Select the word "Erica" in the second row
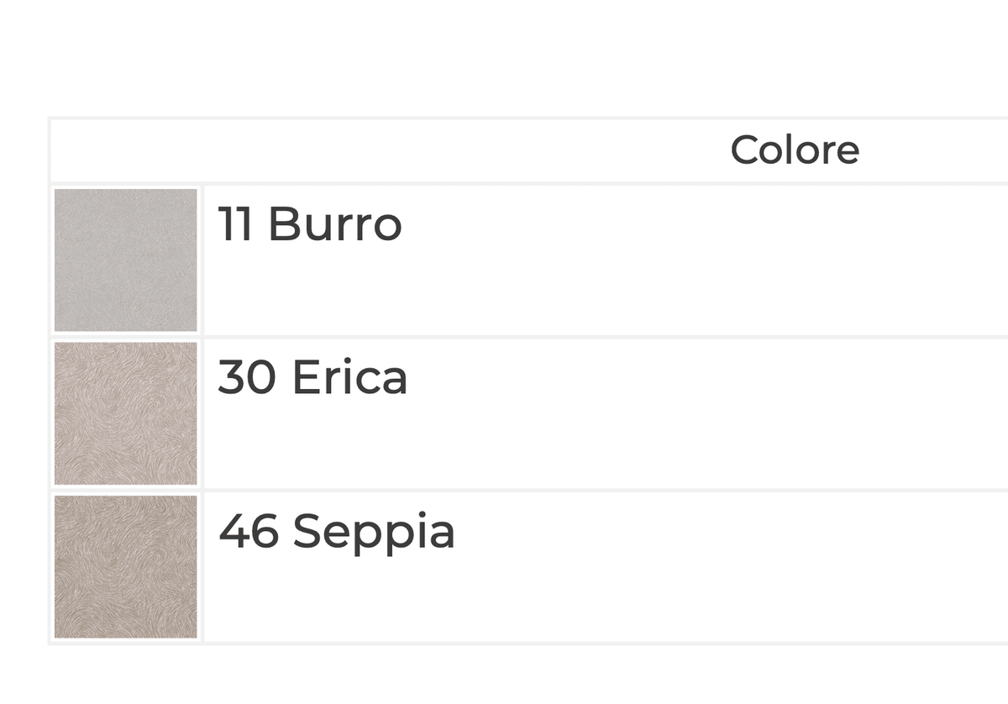Viewport: 1008px width, 704px height. point(349,377)
